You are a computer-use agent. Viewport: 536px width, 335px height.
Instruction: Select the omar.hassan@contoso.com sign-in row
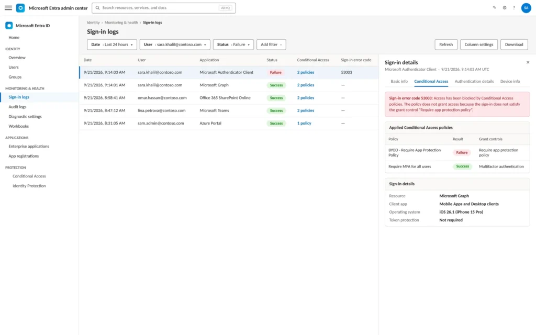click(x=229, y=98)
